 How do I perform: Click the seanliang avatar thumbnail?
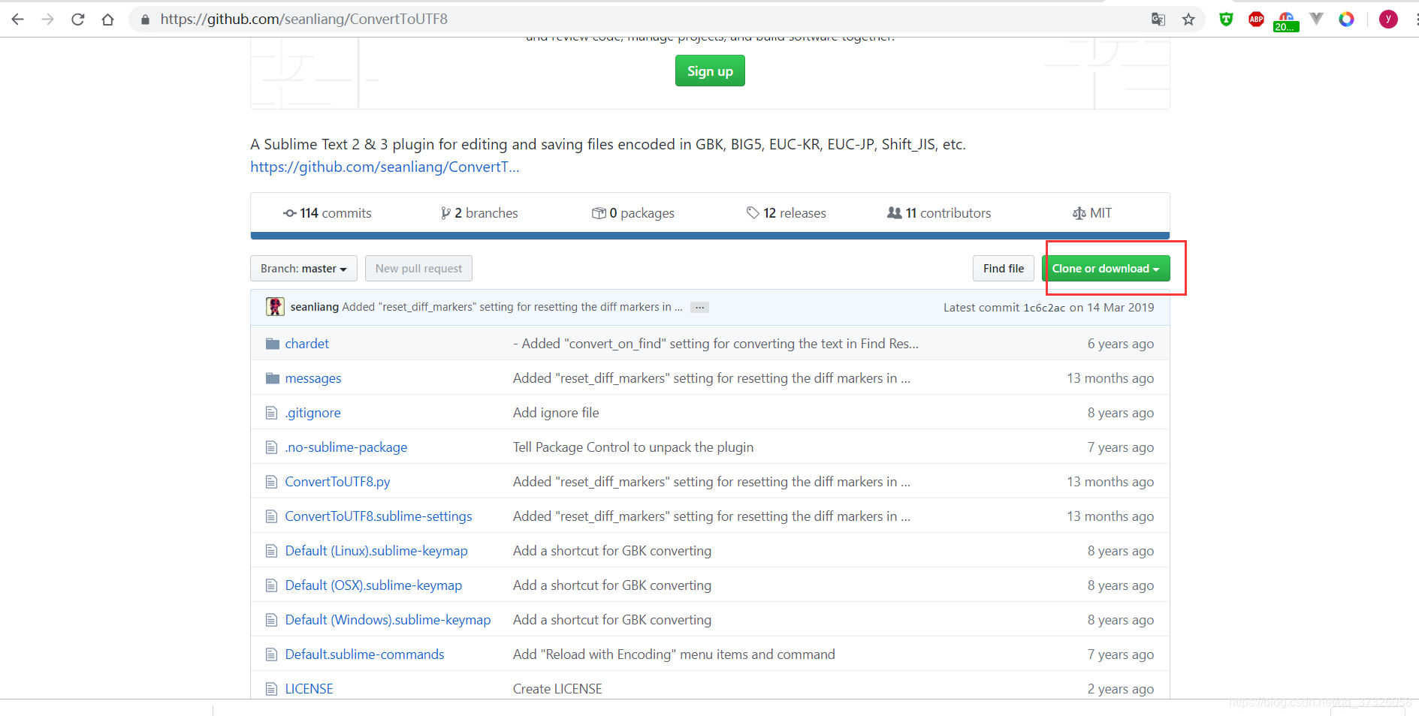[x=275, y=306]
